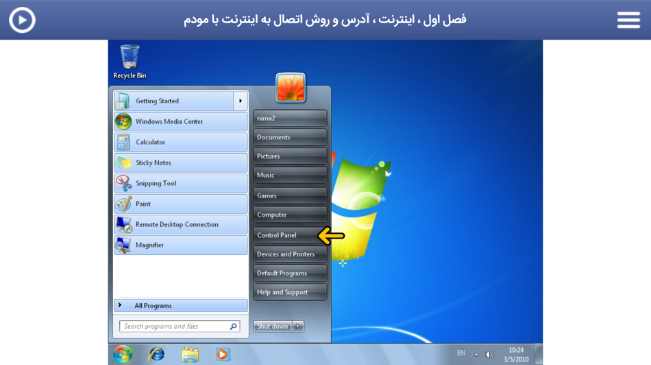Launch Snipping Tool scissors icon
Image resolution: width=651 pixels, height=365 pixels.
coord(123,183)
